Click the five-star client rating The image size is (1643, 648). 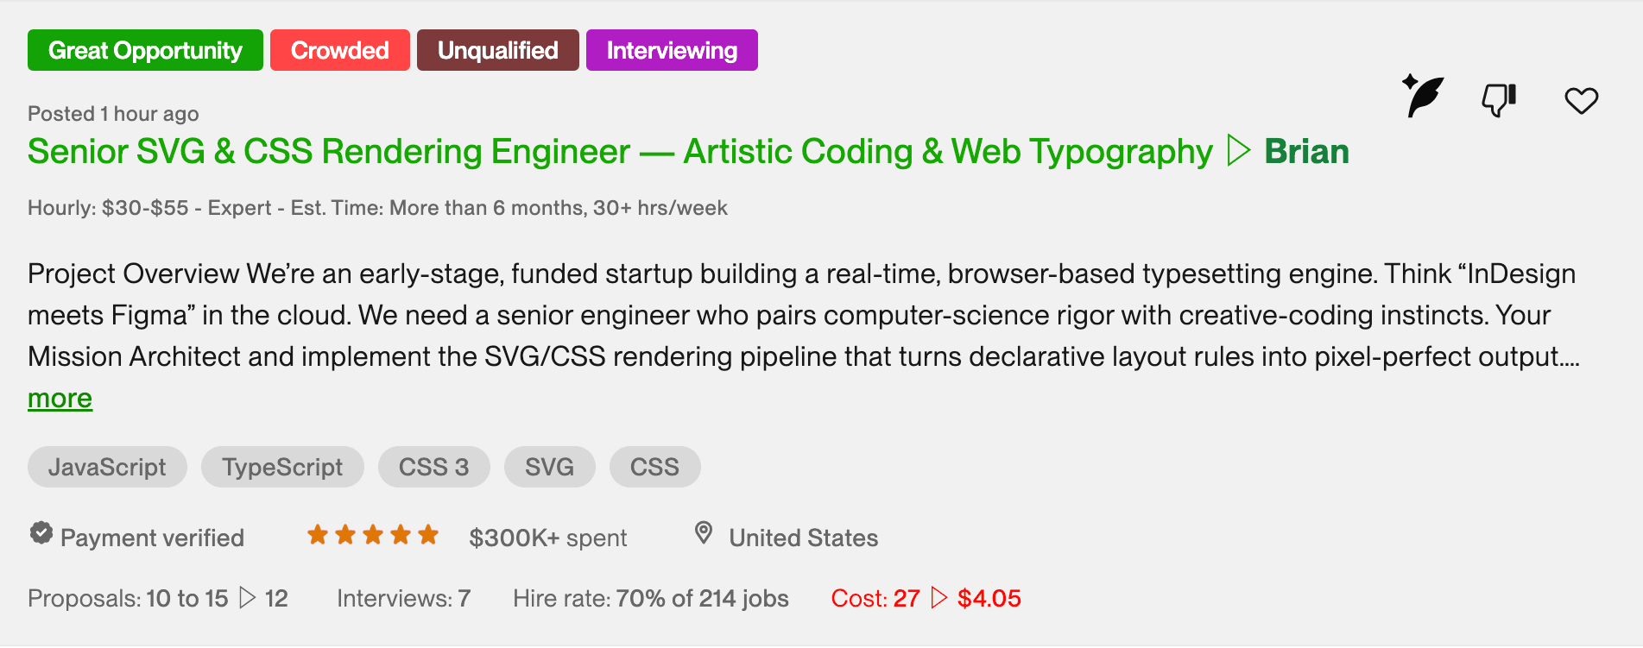(373, 535)
